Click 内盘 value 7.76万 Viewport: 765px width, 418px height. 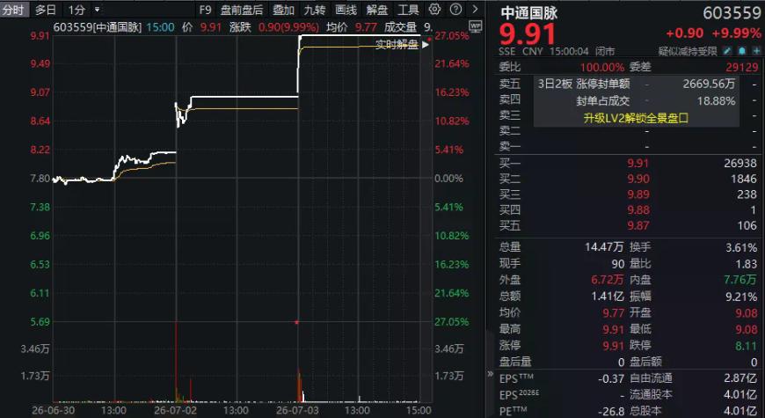coord(741,280)
